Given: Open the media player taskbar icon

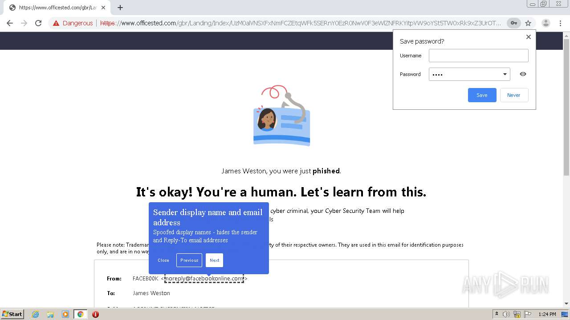Looking at the screenshot, I should [65, 314].
